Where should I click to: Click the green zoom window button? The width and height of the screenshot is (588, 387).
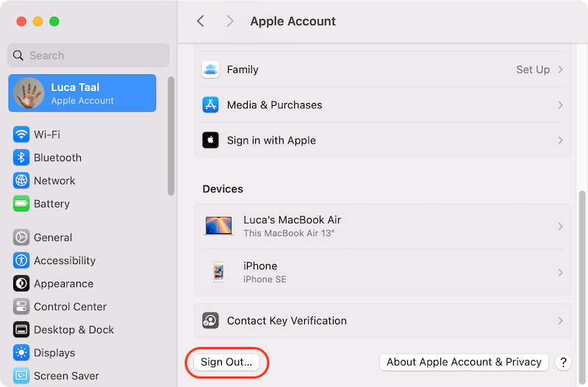(54, 21)
